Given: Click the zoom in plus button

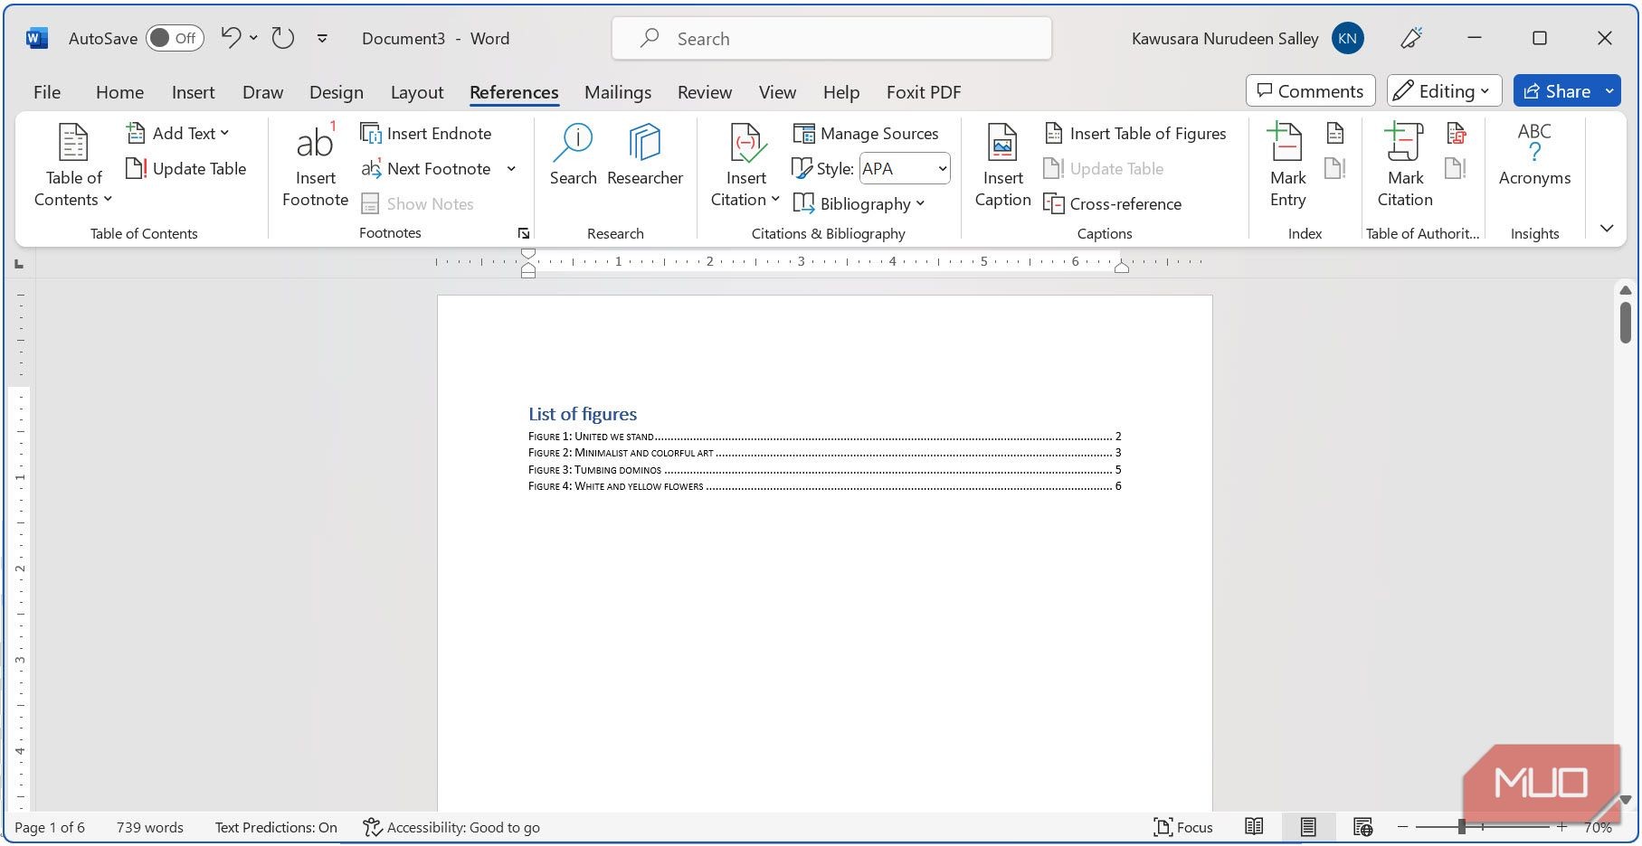Looking at the screenshot, I should coord(1561,827).
